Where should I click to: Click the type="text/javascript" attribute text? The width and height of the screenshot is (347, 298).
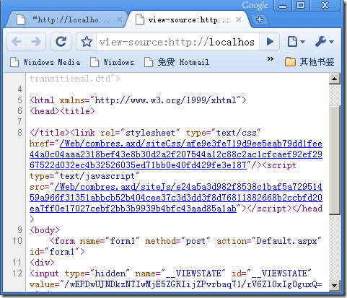click(x=84, y=176)
